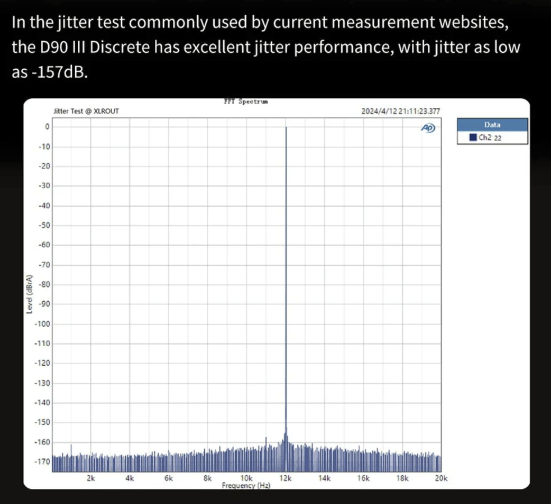Click the AP logo in the chart corner

pos(428,128)
